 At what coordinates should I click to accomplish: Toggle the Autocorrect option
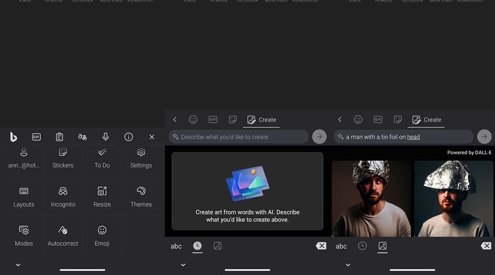[63, 235]
